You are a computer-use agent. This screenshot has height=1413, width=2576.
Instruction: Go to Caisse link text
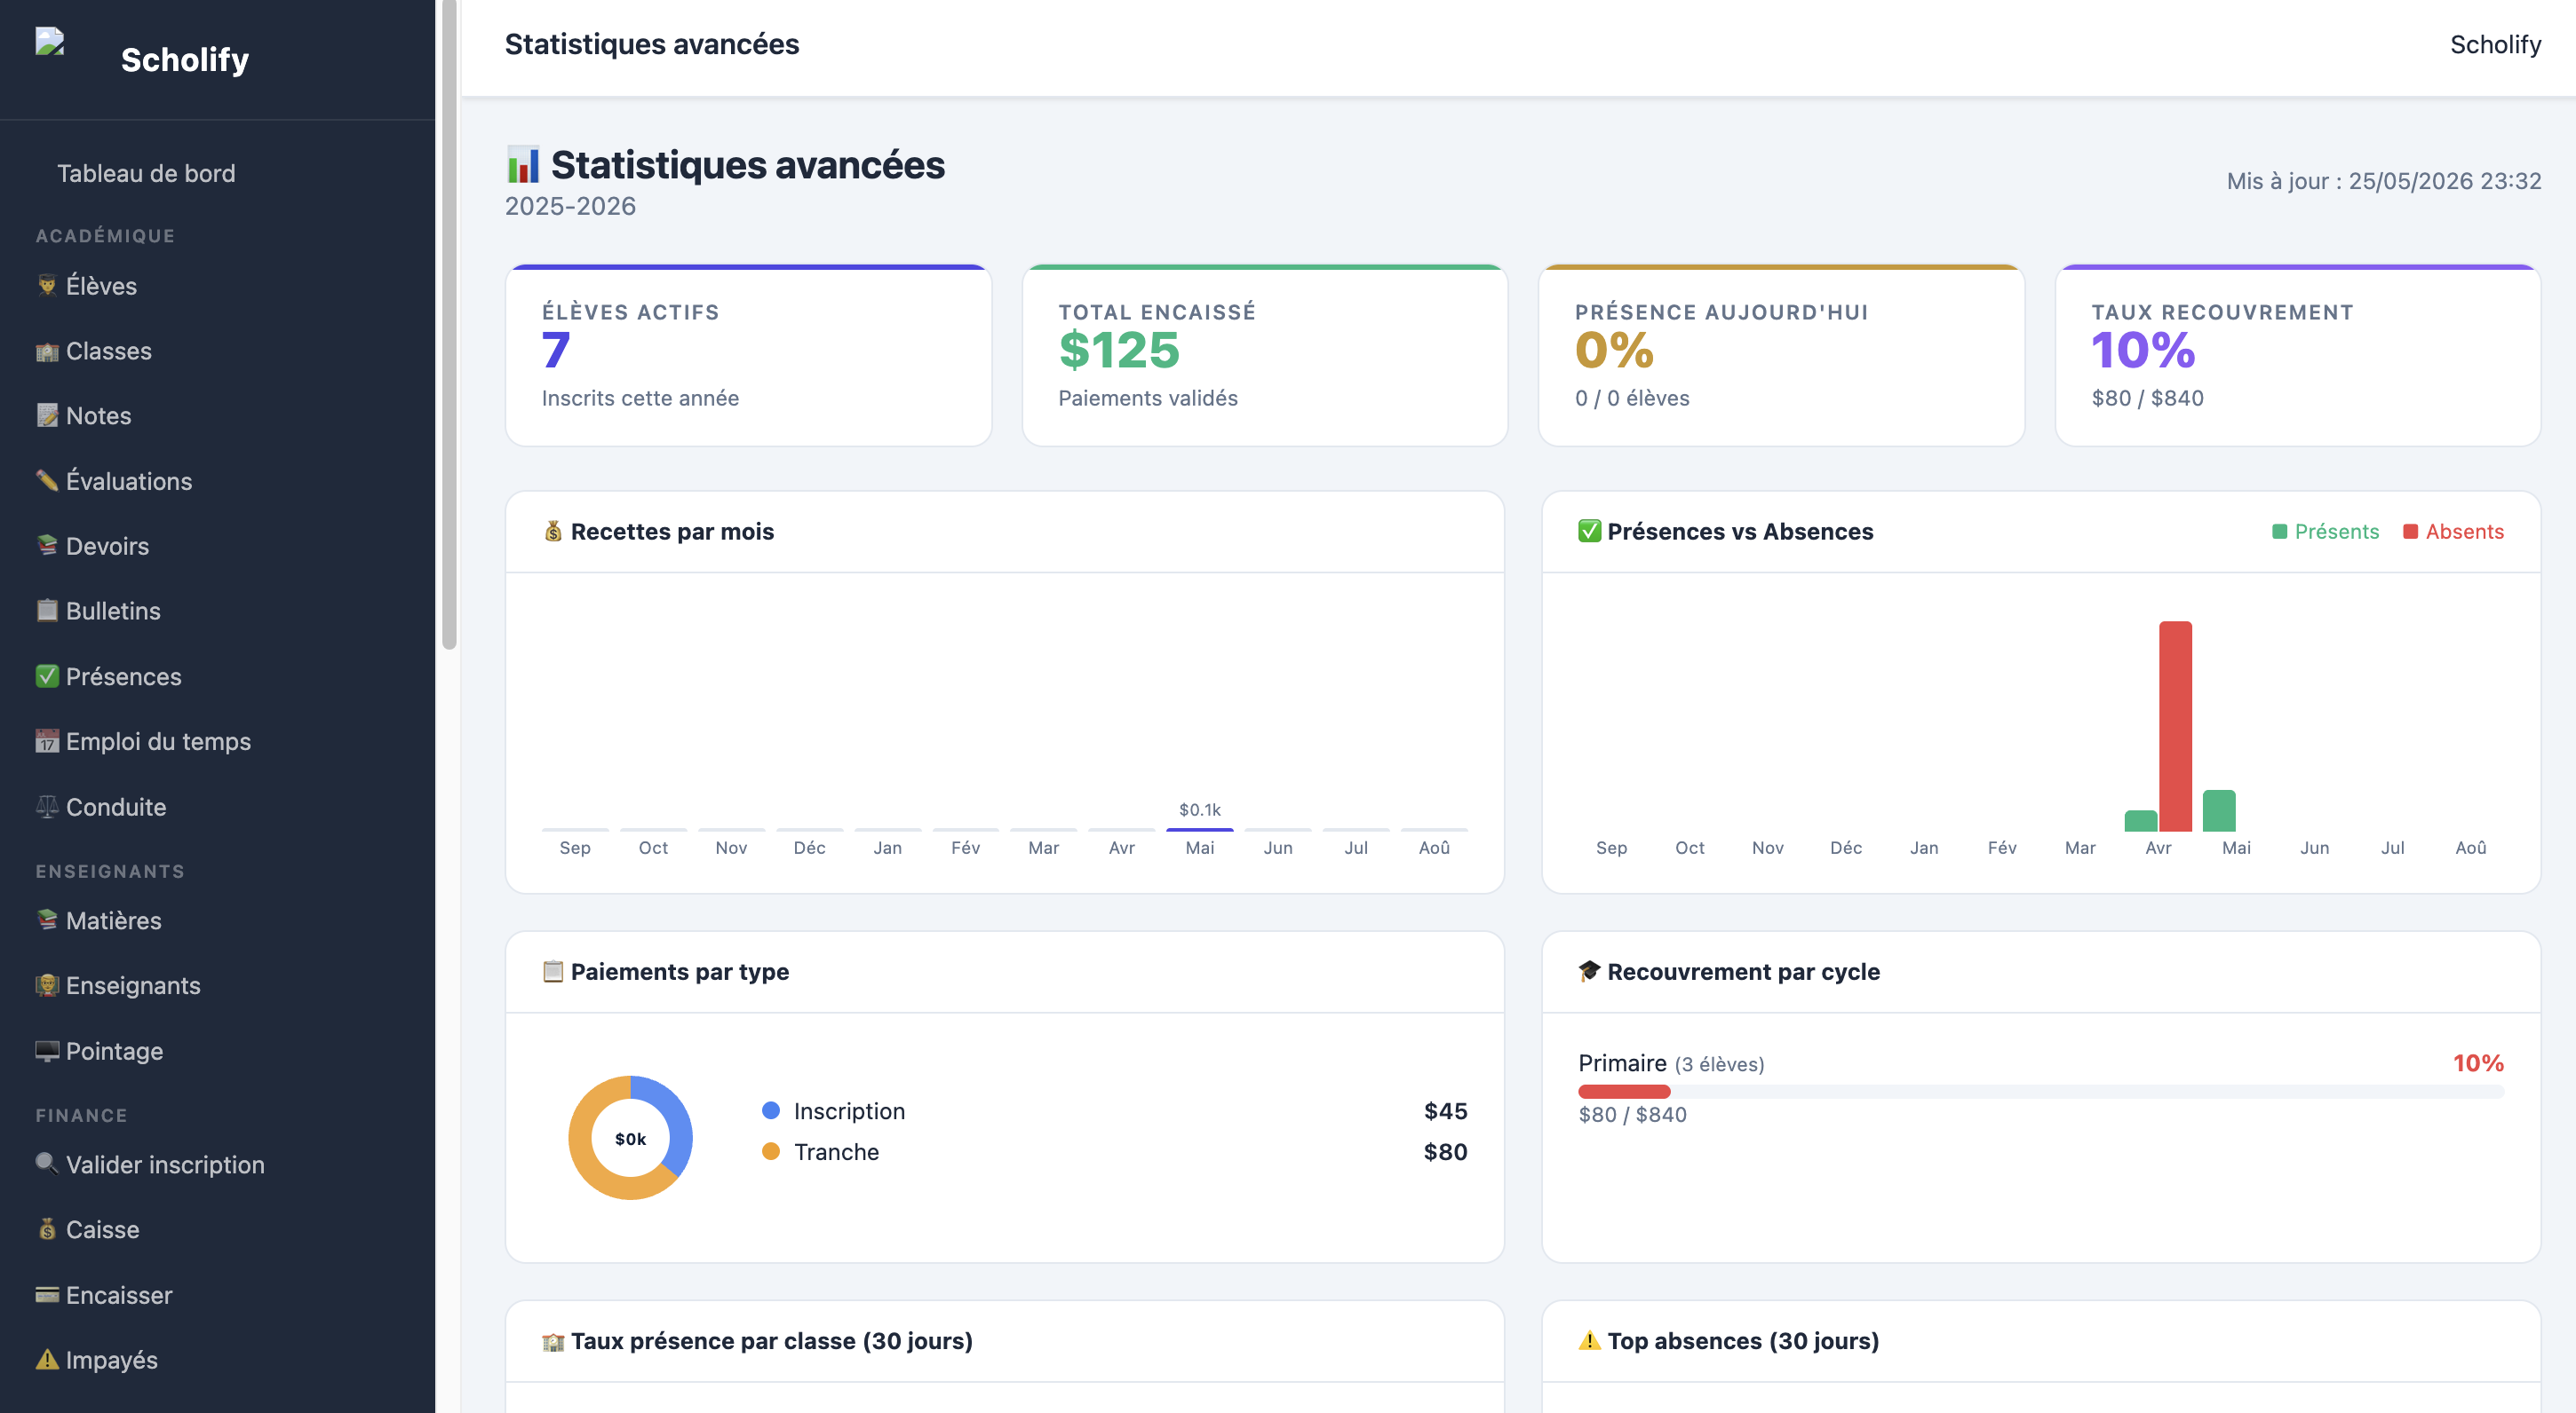pos(102,1229)
